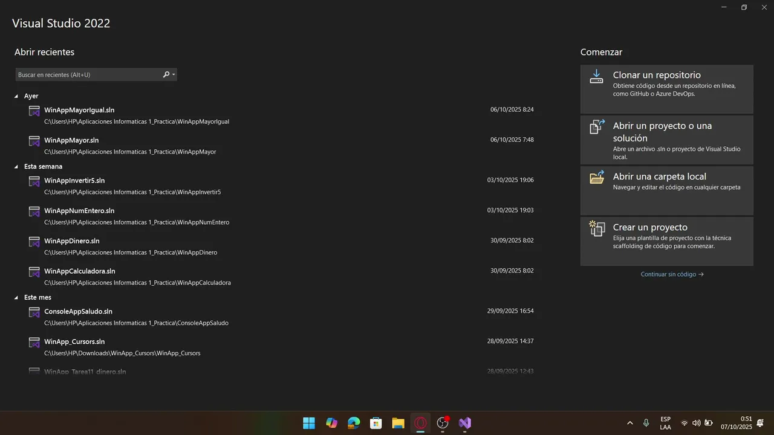Screen dimensions: 774x435
Task: Click the Clonar un repositorio button
Action: click(x=667, y=89)
